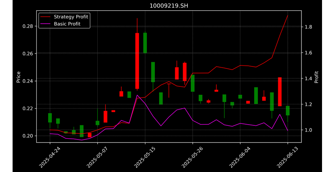Viewport: 335px width, 172px height.
Task: Click the 2025-05-26 date label
Action: point(192,157)
